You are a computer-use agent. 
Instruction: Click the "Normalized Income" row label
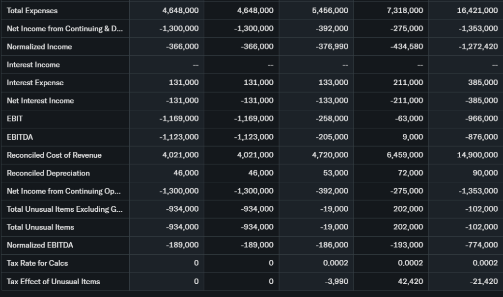pyautogui.click(x=39, y=47)
